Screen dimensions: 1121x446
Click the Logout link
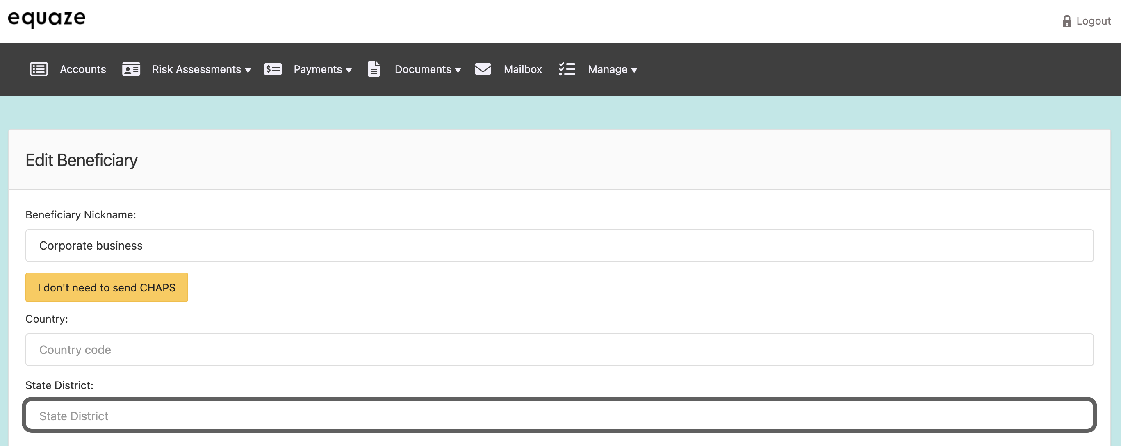pyautogui.click(x=1093, y=21)
